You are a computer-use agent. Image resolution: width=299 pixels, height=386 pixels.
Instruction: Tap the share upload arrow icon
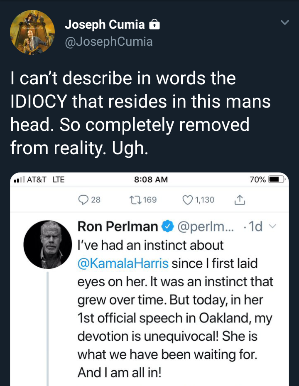coord(240,200)
